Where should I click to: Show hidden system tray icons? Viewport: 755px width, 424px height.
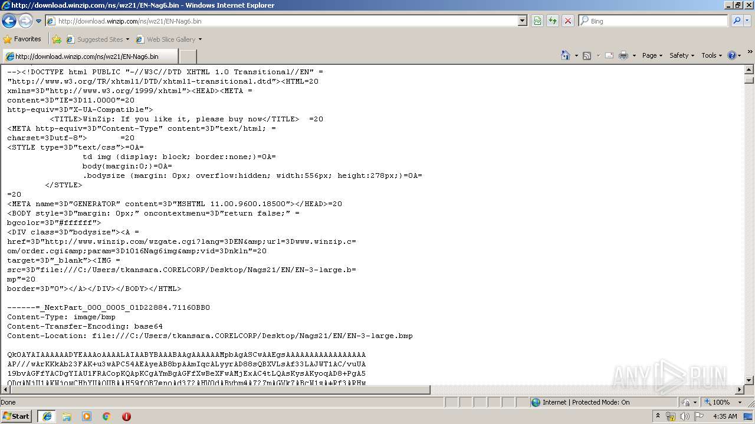coord(658,416)
